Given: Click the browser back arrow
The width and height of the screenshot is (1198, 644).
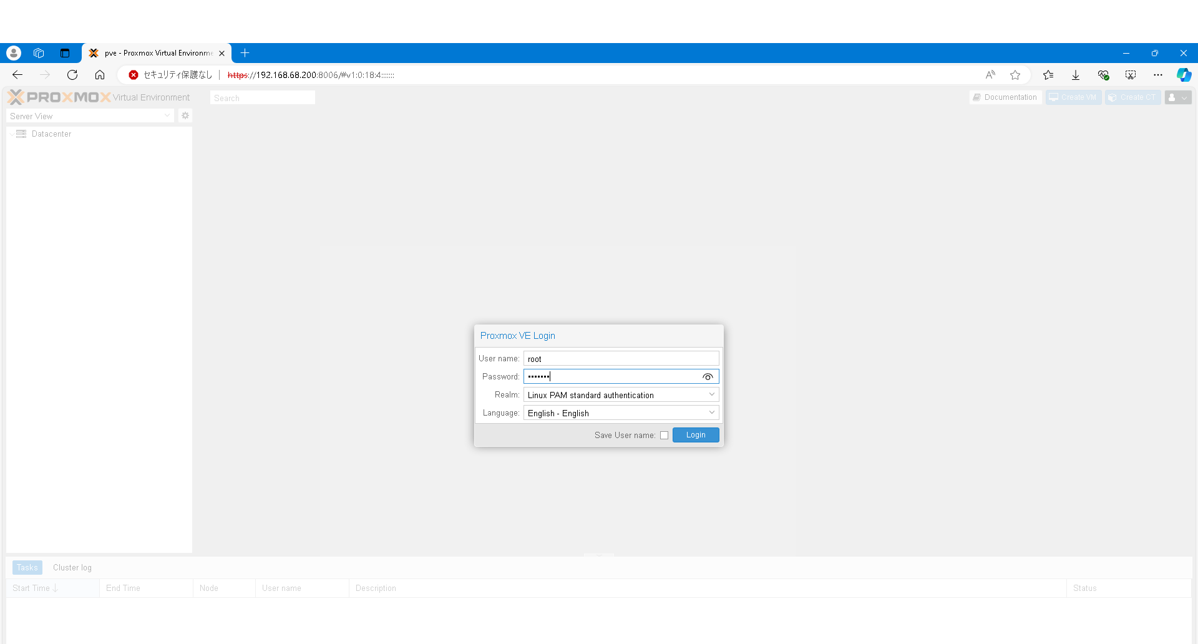Looking at the screenshot, I should (x=17, y=75).
